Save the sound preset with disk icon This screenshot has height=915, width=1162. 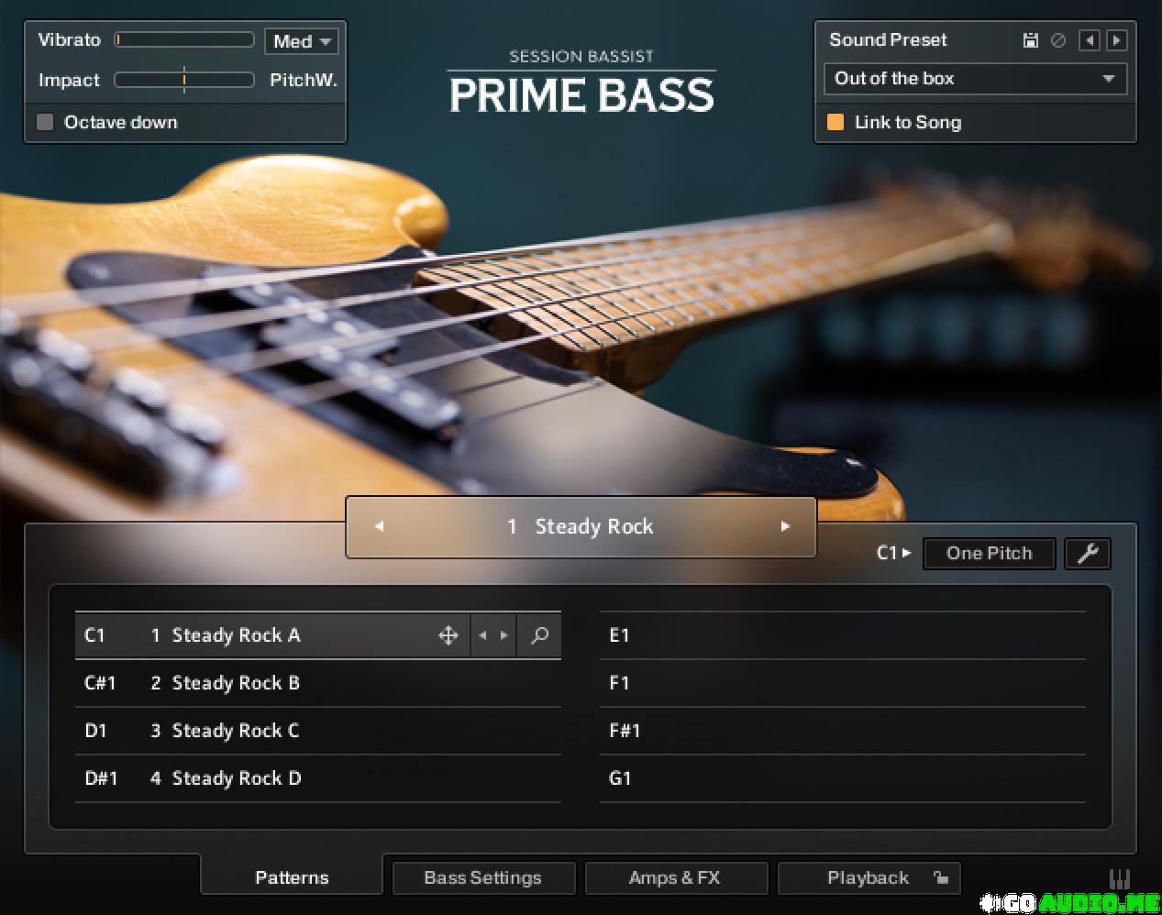[x=1031, y=40]
